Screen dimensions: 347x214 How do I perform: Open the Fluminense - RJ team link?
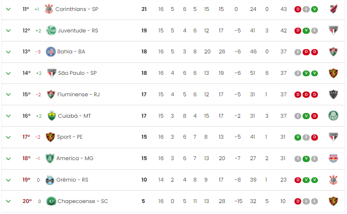click(x=79, y=94)
